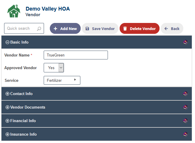Image resolution: width=195 pixels, height=143 pixels.
Task: Open the Approved Vendor dropdown
Action: [x=54, y=68]
